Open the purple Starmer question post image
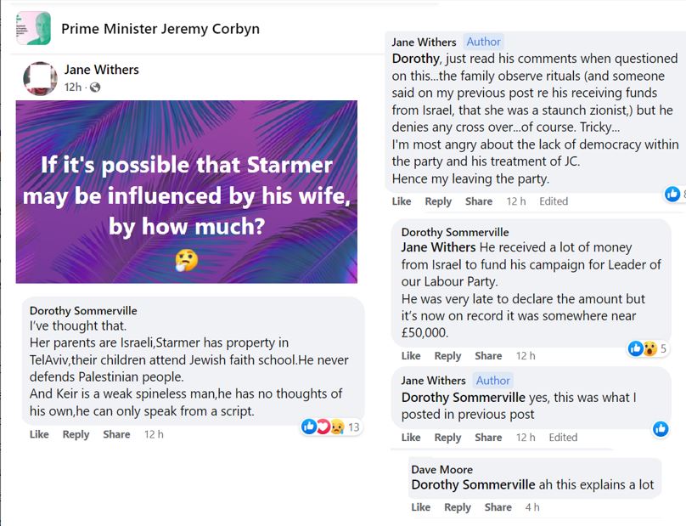 pyautogui.click(x=187, y=192)
